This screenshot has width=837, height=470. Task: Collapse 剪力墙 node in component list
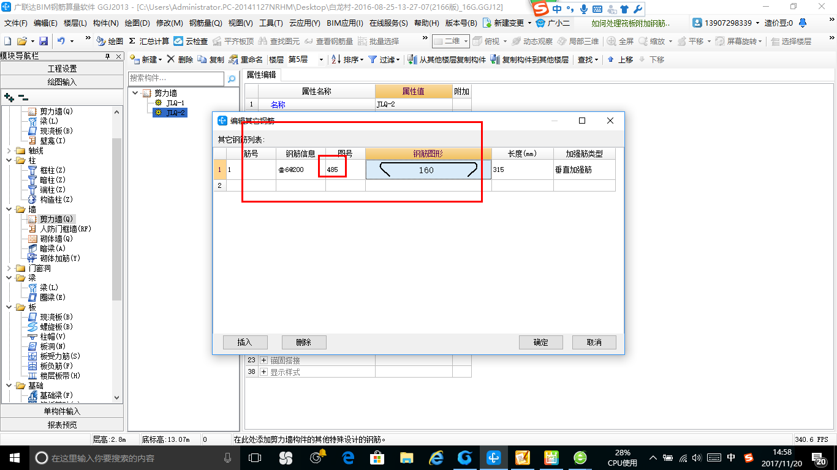tap(135, 93)
